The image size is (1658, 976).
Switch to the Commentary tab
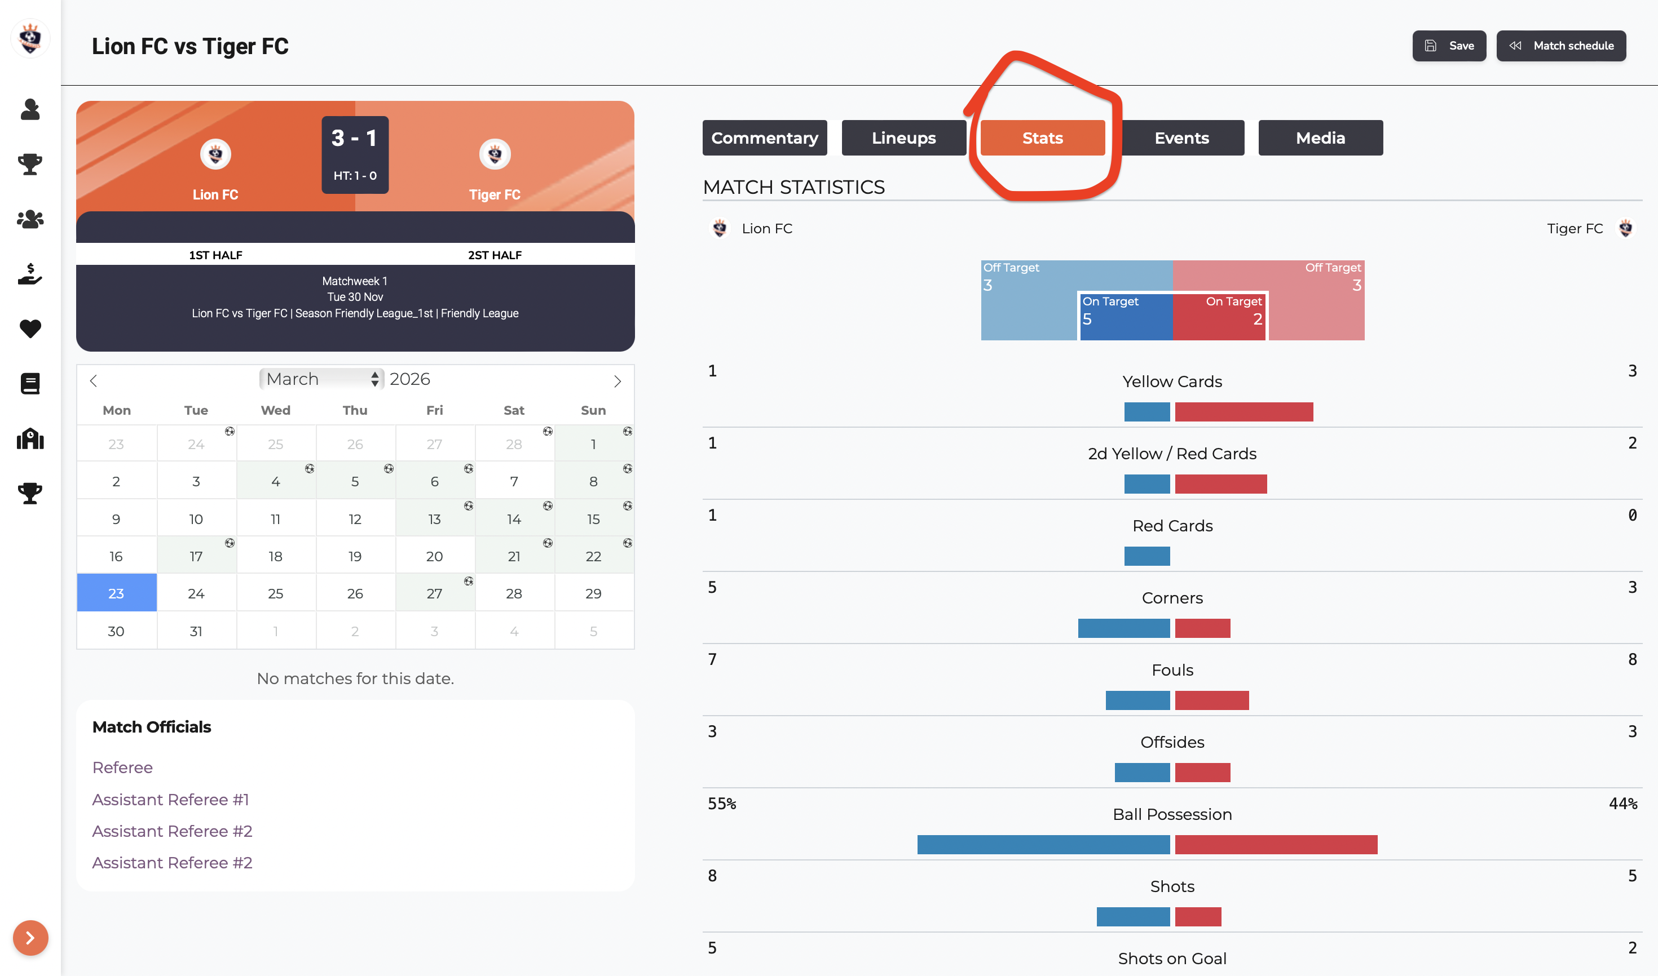point(764,138)
